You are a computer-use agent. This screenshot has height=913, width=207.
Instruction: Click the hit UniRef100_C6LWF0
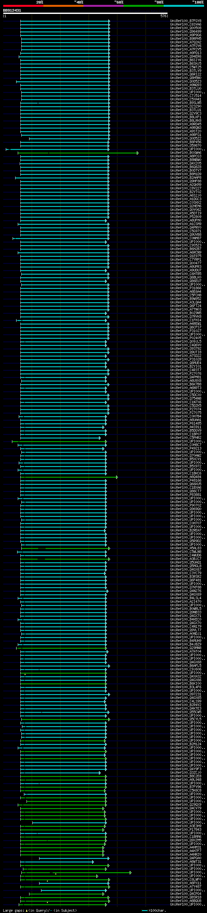tap(186, 879)
